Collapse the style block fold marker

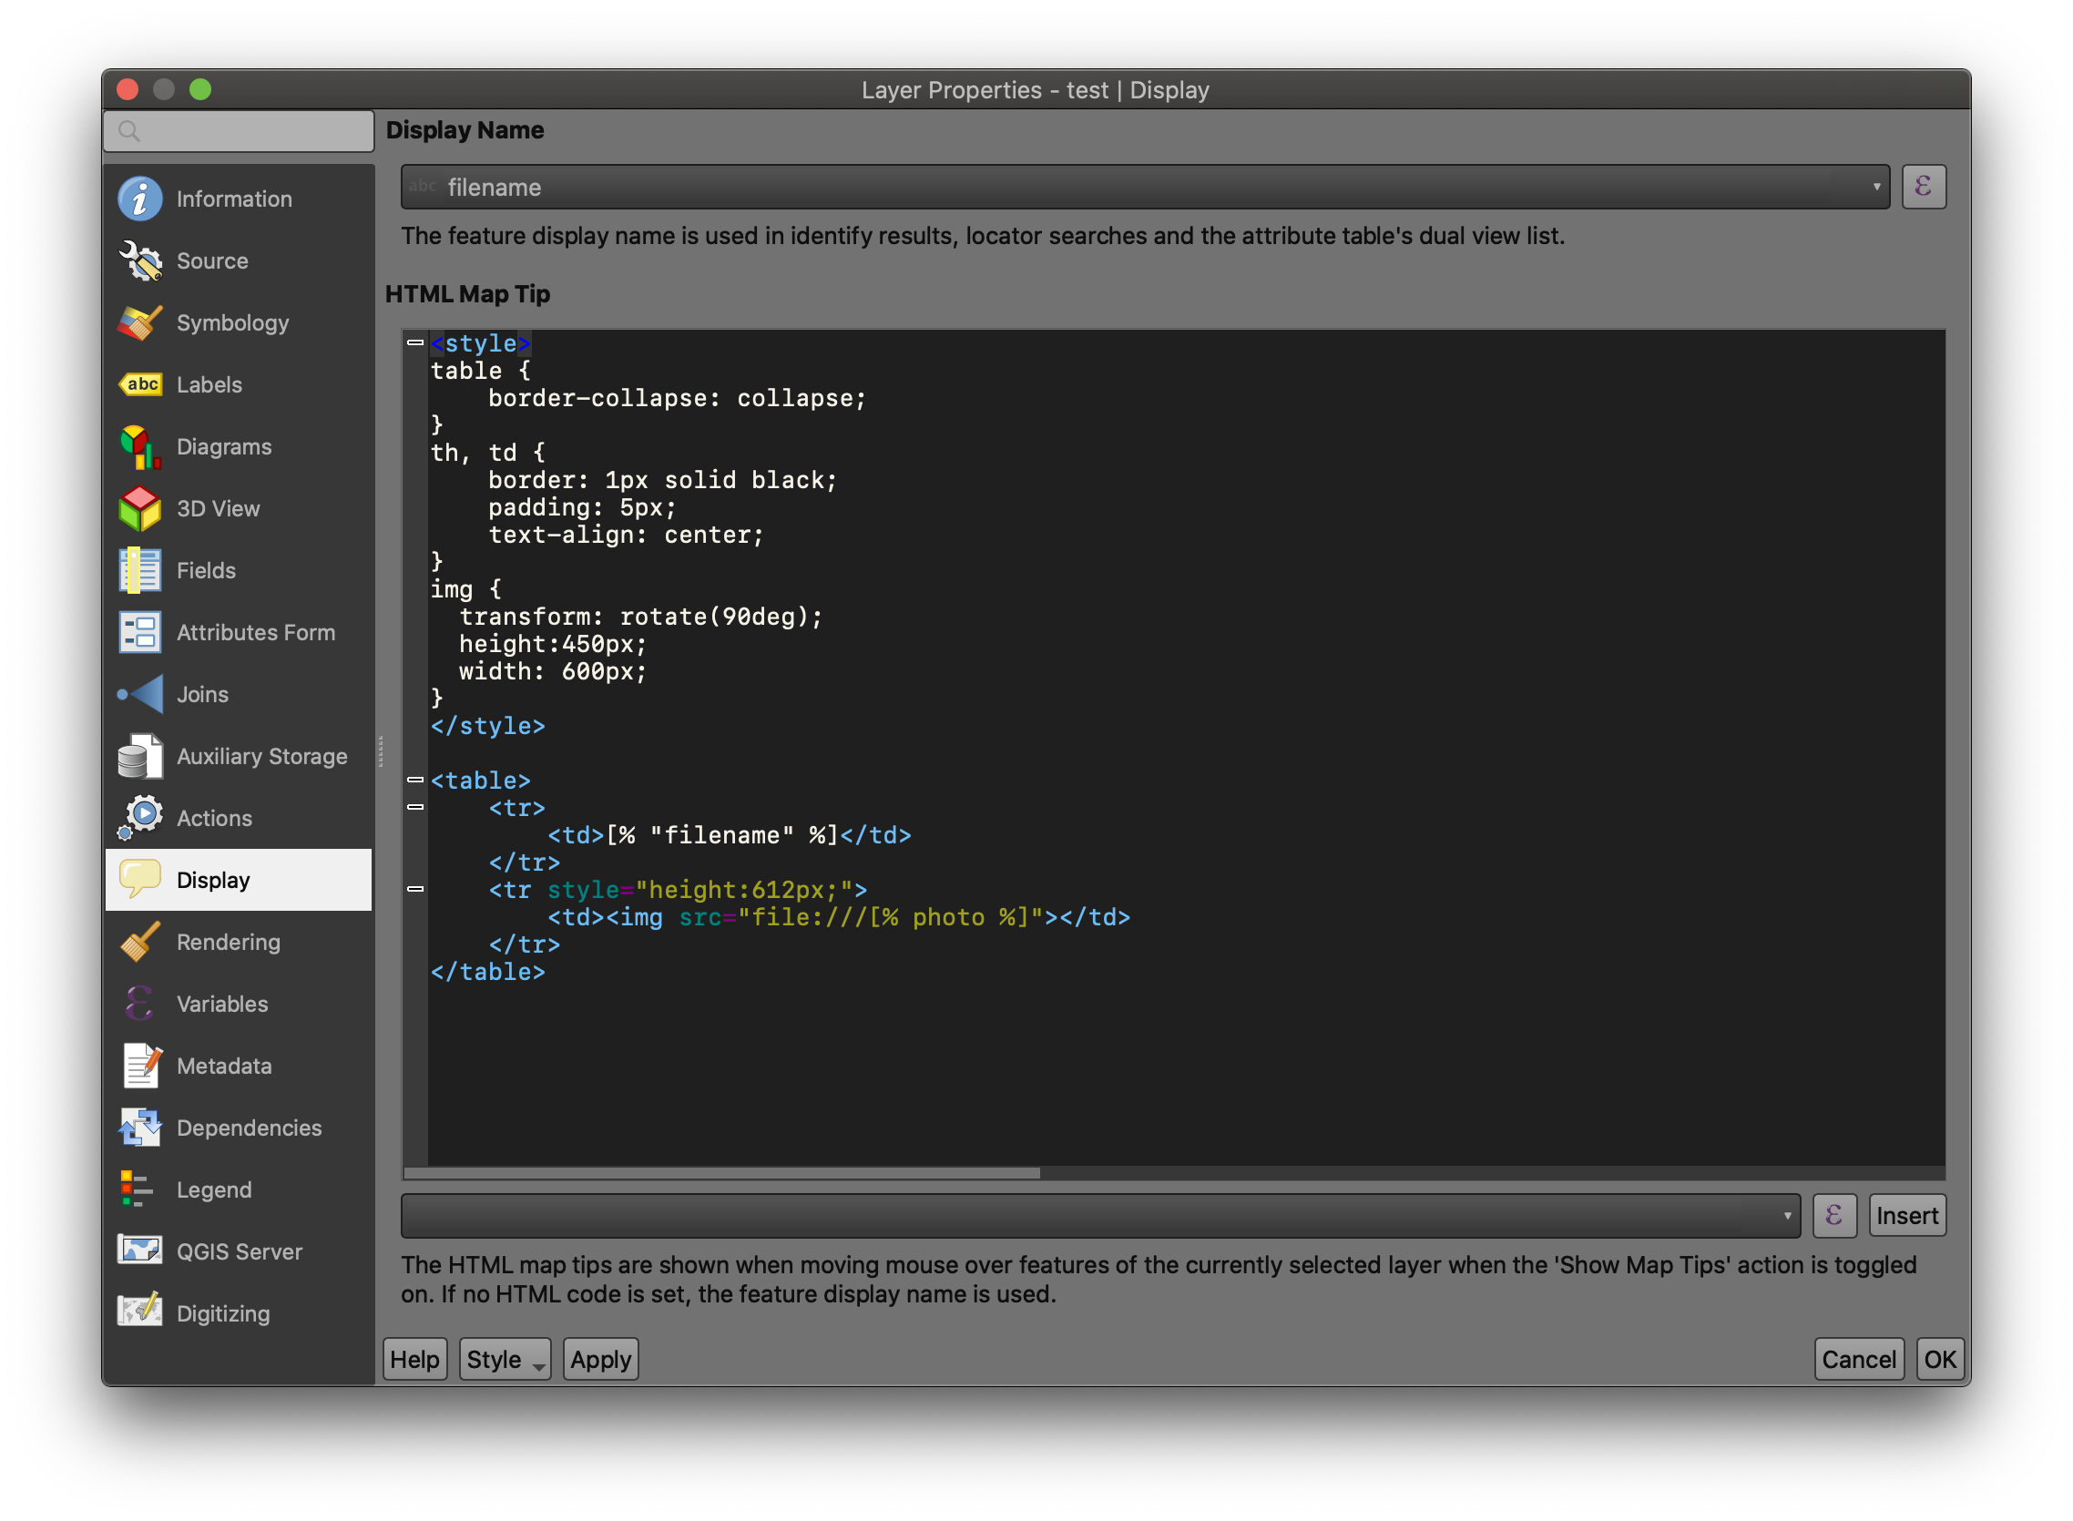click(415, 342)
